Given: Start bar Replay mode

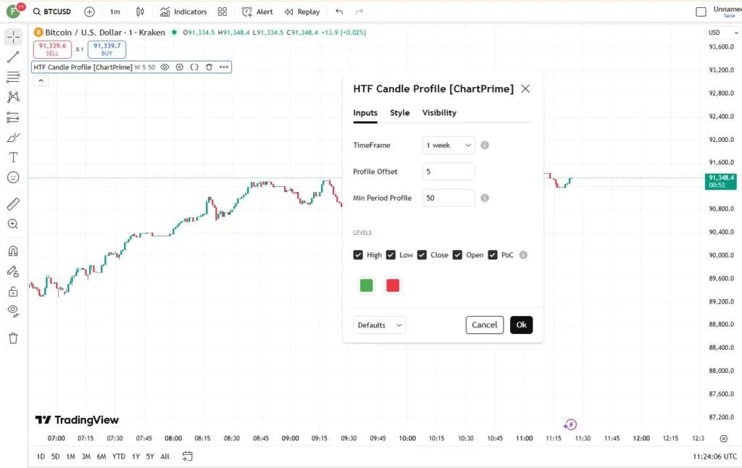Looking at the screenshot, I should pos(302,12).
